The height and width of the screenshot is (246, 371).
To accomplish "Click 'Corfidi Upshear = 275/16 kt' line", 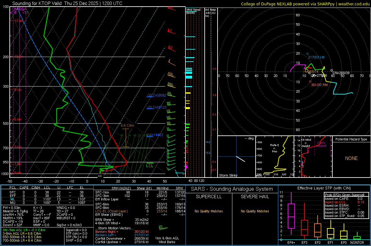I will click(122, 242).
